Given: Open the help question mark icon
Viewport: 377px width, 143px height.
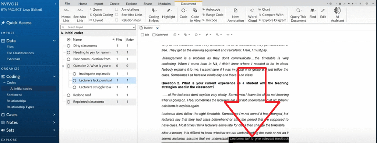Looking at the screenshot, I should point(360,4).
